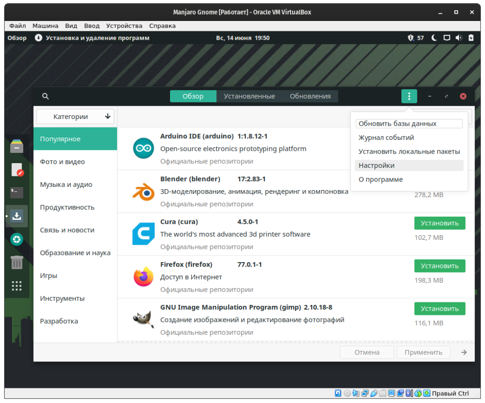Open the Устройства menu

(124, 26)
